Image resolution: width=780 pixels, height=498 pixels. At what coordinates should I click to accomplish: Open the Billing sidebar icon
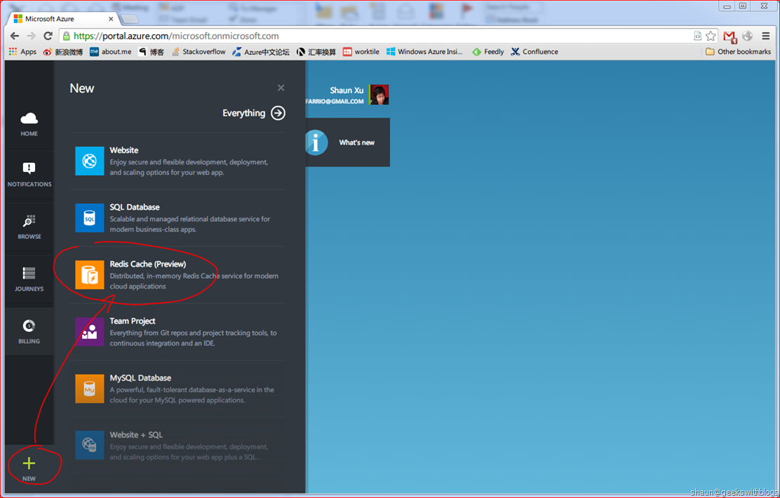click(x=29, y=326)
